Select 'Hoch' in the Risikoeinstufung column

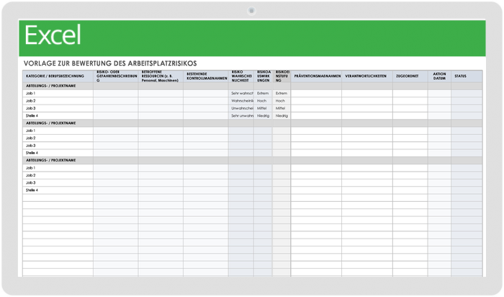(x=282, y=101)
